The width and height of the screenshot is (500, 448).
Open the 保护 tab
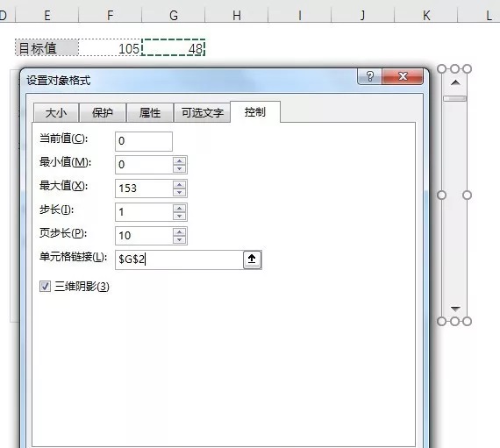pyautogui.click(x=103, y=113)
